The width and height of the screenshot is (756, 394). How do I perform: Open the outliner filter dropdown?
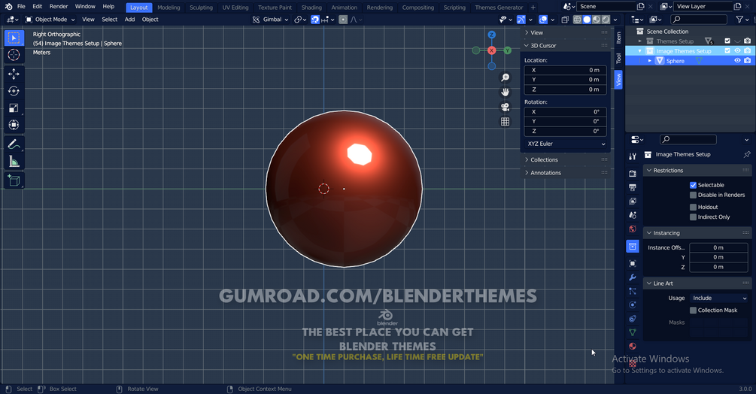742,20
